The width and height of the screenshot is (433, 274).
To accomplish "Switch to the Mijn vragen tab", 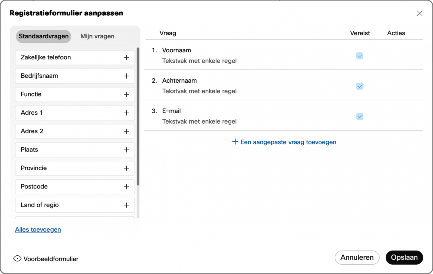I will 97,36.
